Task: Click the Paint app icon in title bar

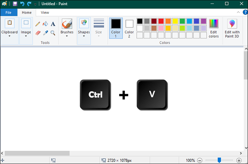Action: click(4, 4)
